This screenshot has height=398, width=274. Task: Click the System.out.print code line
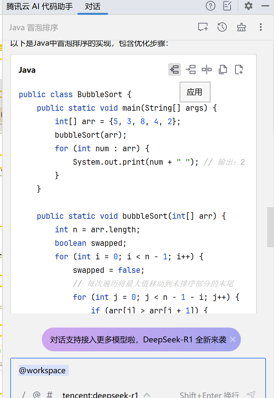[x=136, y=162]
